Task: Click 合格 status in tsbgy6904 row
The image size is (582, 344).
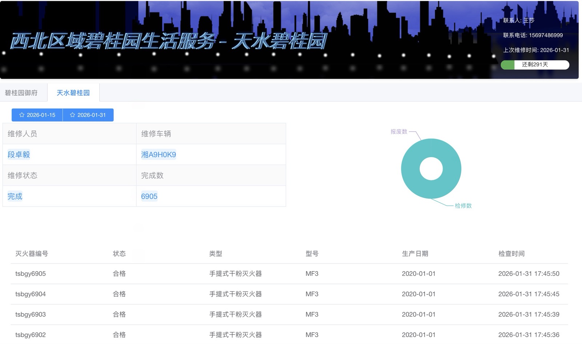Action: point(119,294)
